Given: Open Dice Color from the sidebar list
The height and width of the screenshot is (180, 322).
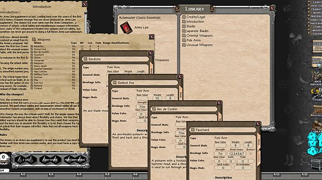Looking at the screenshot, I should (x=316, y=6).
